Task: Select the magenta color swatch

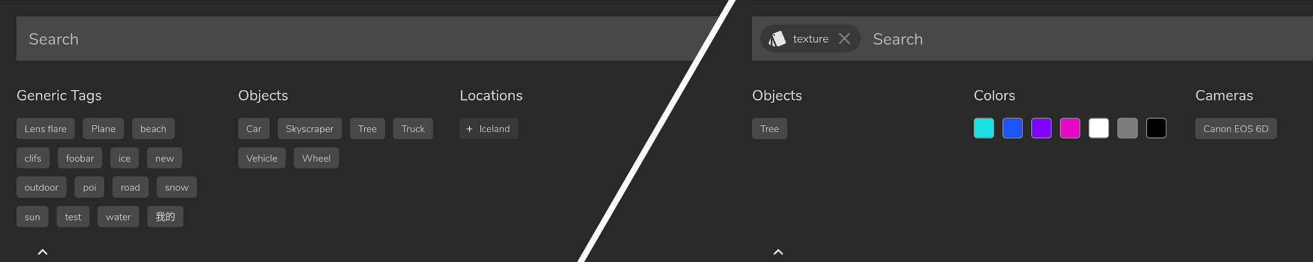Action: pyautogui.click(x=1070, y=128)
